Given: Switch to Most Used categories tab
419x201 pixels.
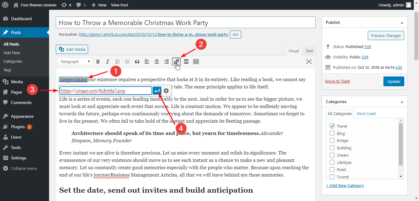Looking at the screenshot, I should (366, 114).
